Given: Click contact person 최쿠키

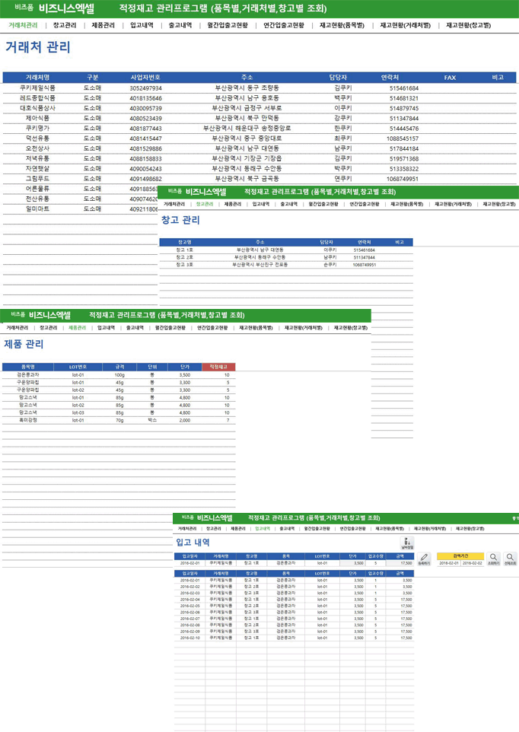Looking at the screenshot, I should [x=343, y=138].
